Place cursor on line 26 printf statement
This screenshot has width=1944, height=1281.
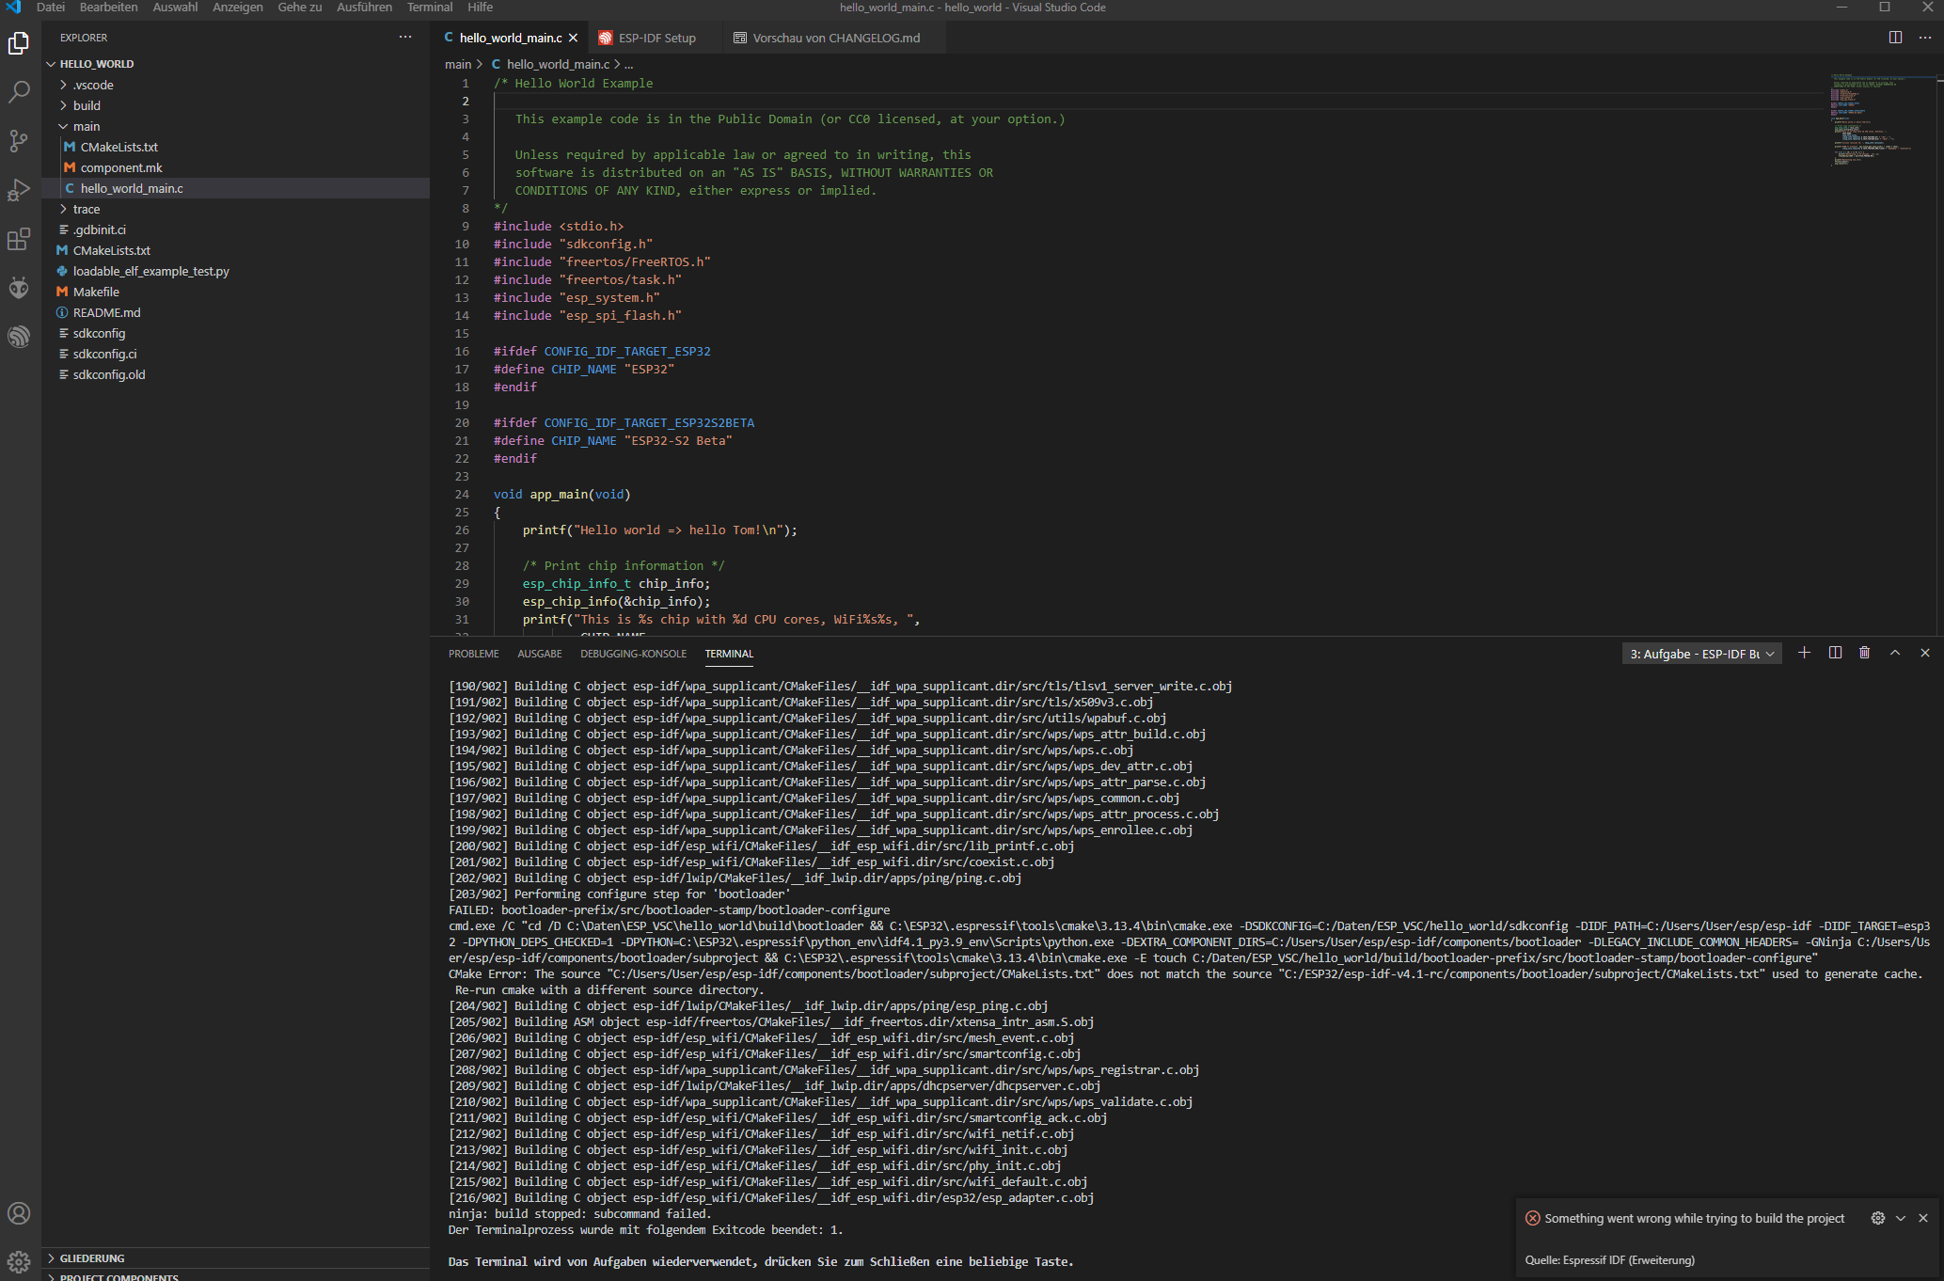tap(659, 530)
